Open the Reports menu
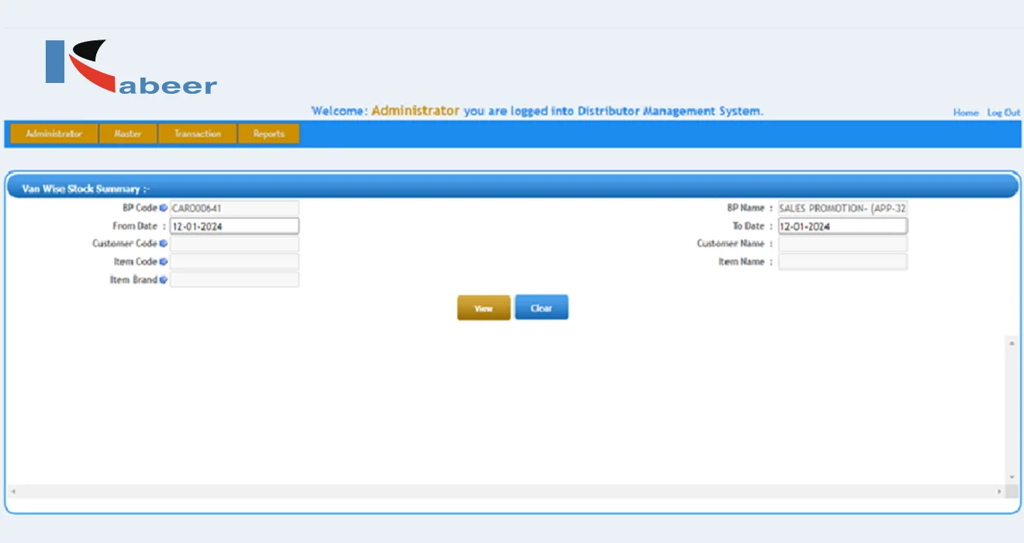This screenshot has width=1024, height=543. point(268,133)
